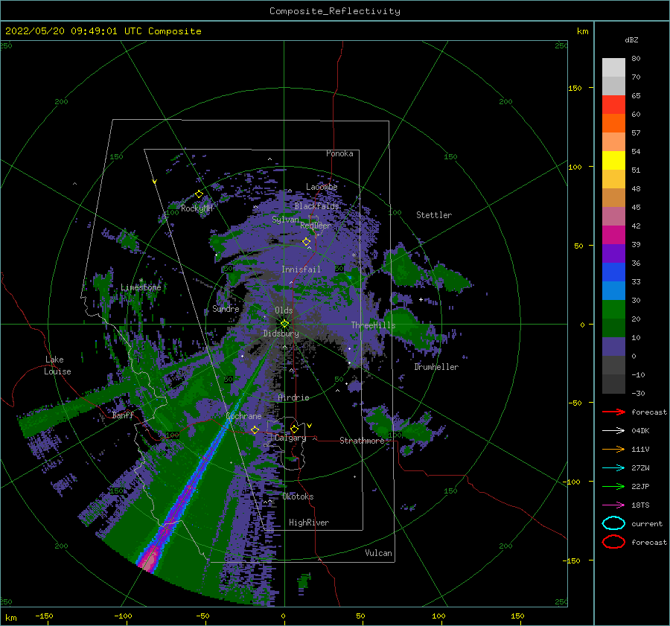Click the Cochrane town label

[243, 416]
